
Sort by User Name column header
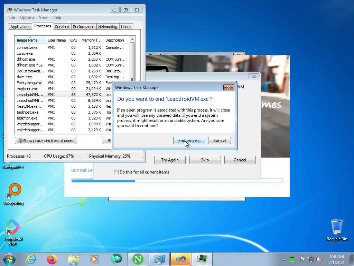pos(57,40)
